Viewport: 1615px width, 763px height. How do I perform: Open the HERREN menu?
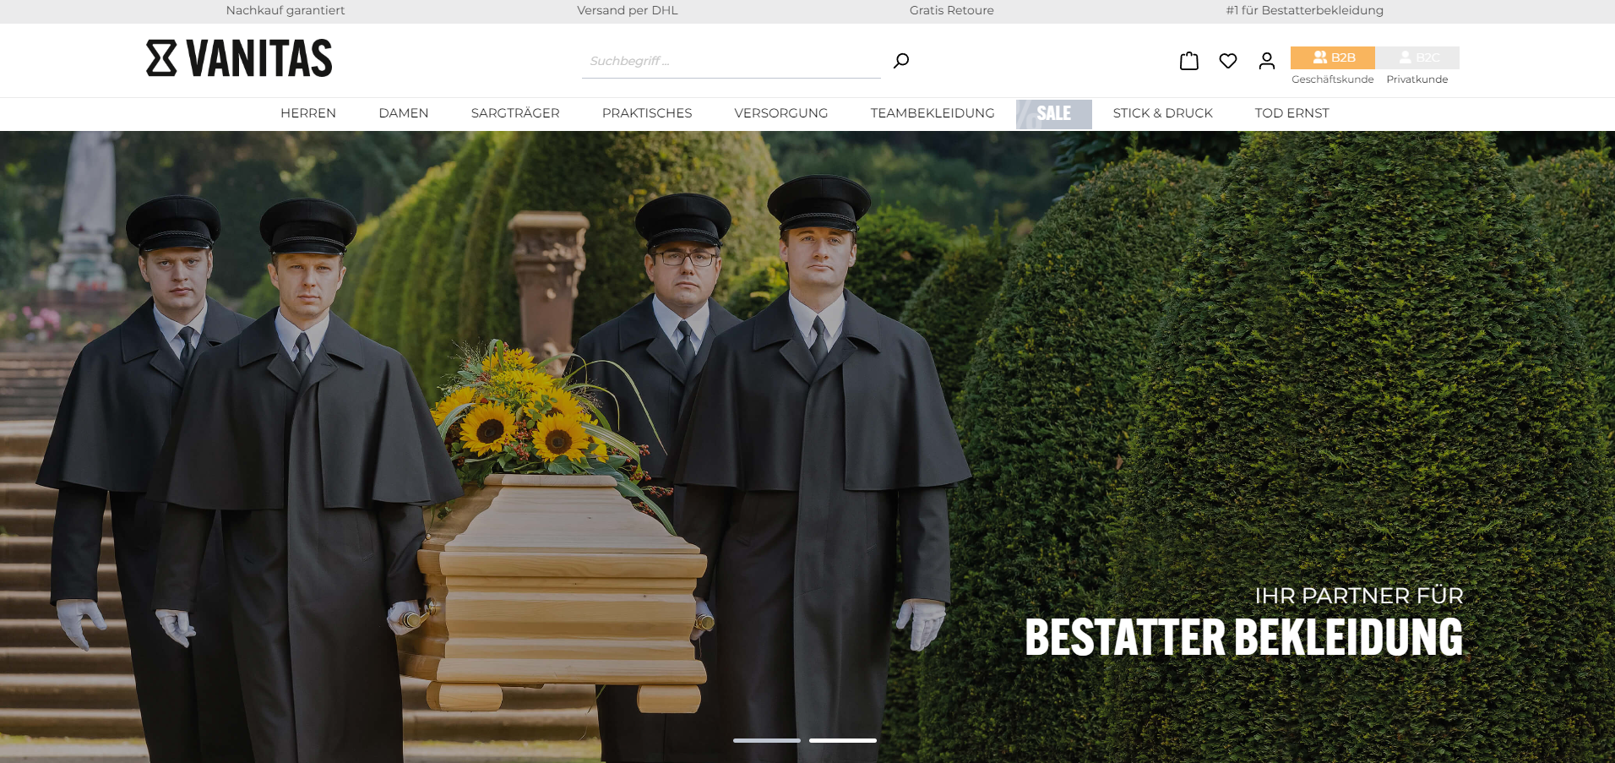click(x=308, y=113)
